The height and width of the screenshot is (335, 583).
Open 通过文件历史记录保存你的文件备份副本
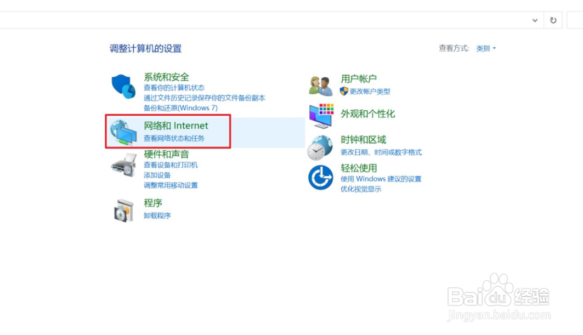pyautogui.click(x=204, y=98)
